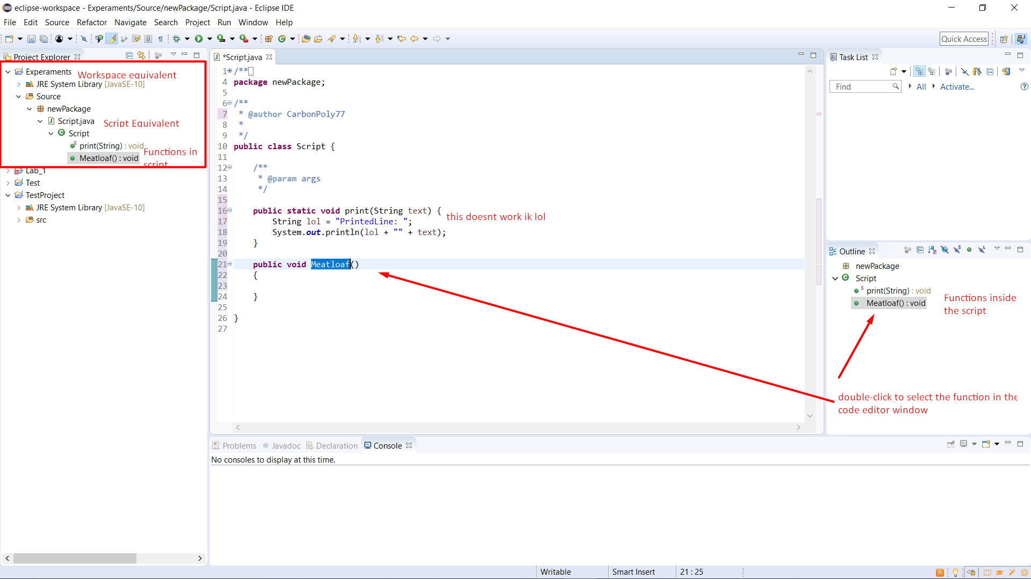
Task: Click the Open Type toolbar icon
Action: 306,39
